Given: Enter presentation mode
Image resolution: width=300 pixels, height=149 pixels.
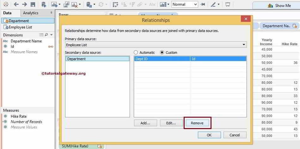Looking at the screenshot, I should pos(228,4).
